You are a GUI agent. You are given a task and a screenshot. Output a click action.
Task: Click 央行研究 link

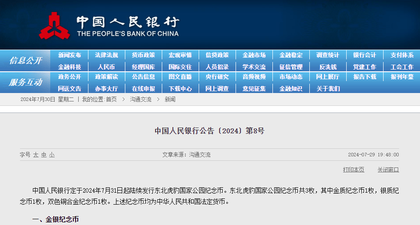pyautogui.click(x=217, y=77)
